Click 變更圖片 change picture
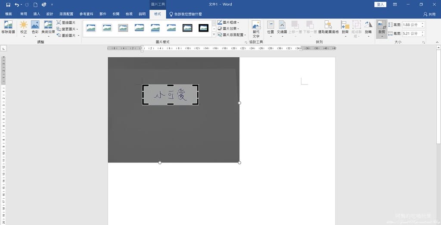441x225 pixels. point(67,29)
